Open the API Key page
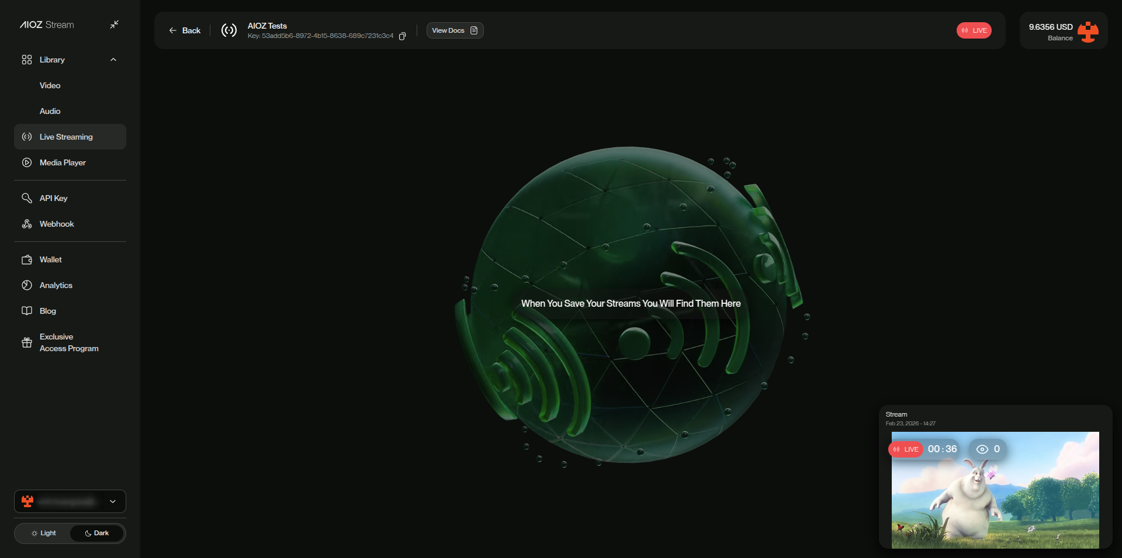 (x=52, y=198)
